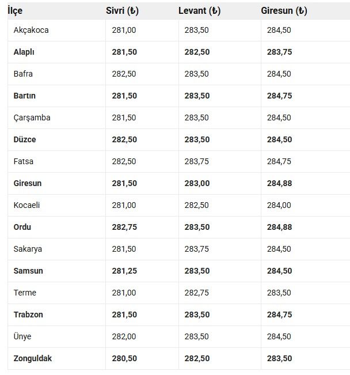Select the Giresun (₺) column header
This screenshot has height=375, width=350.
click(x=284, y=11)
